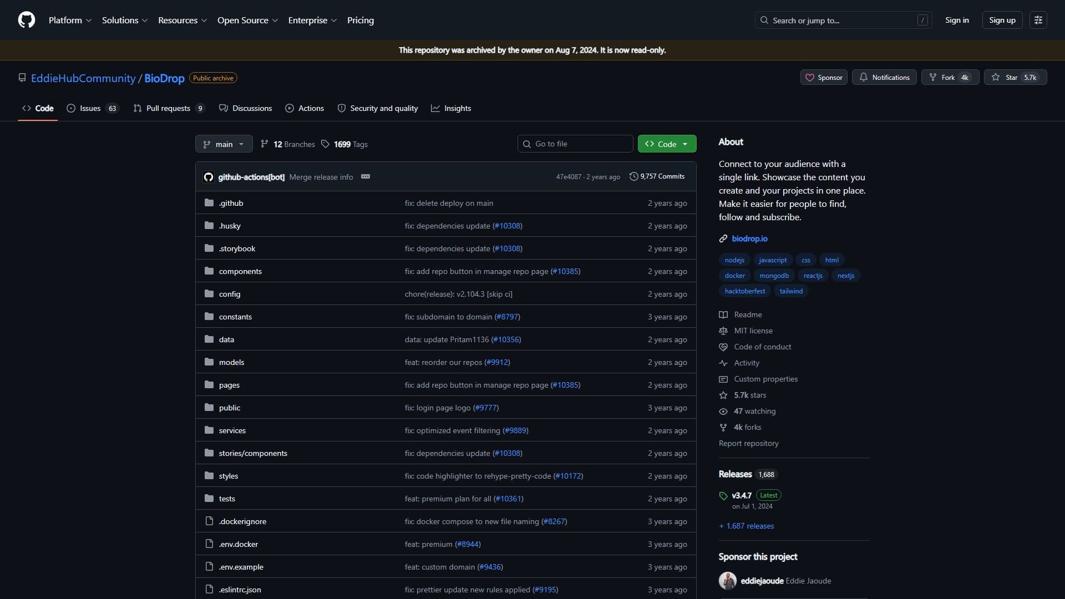Select the hacktoberfest topic tag

coord(744,291)
